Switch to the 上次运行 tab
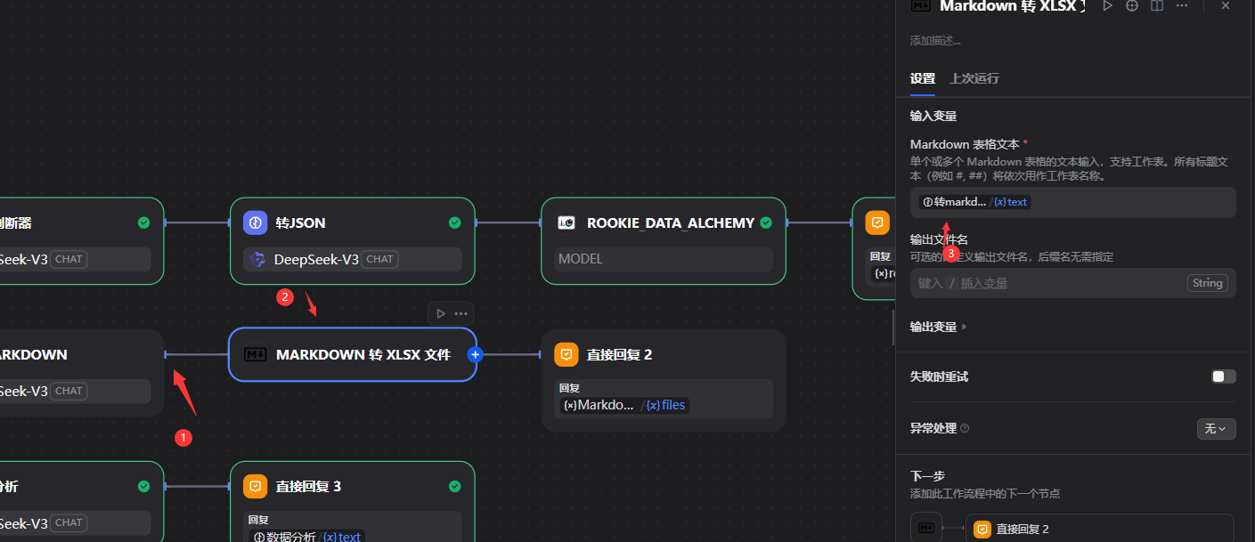 [974, 78]
